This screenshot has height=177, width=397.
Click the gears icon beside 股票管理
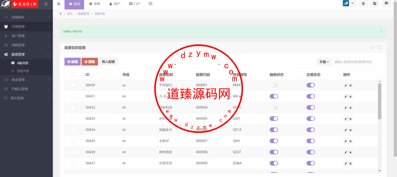click(6, 54)
